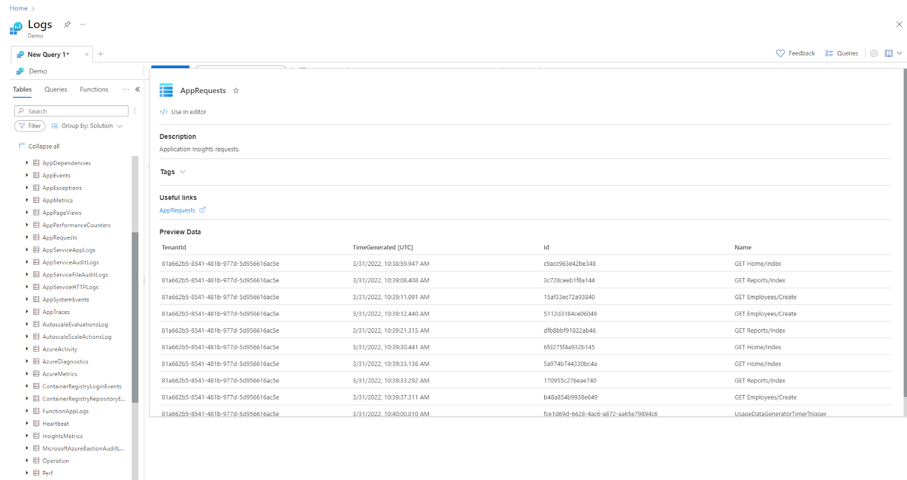Viewport: 907px width, 480px height.
Task: Click AutoscaleEvaluationsLog tree item
Action: click(x=75, y=324)
